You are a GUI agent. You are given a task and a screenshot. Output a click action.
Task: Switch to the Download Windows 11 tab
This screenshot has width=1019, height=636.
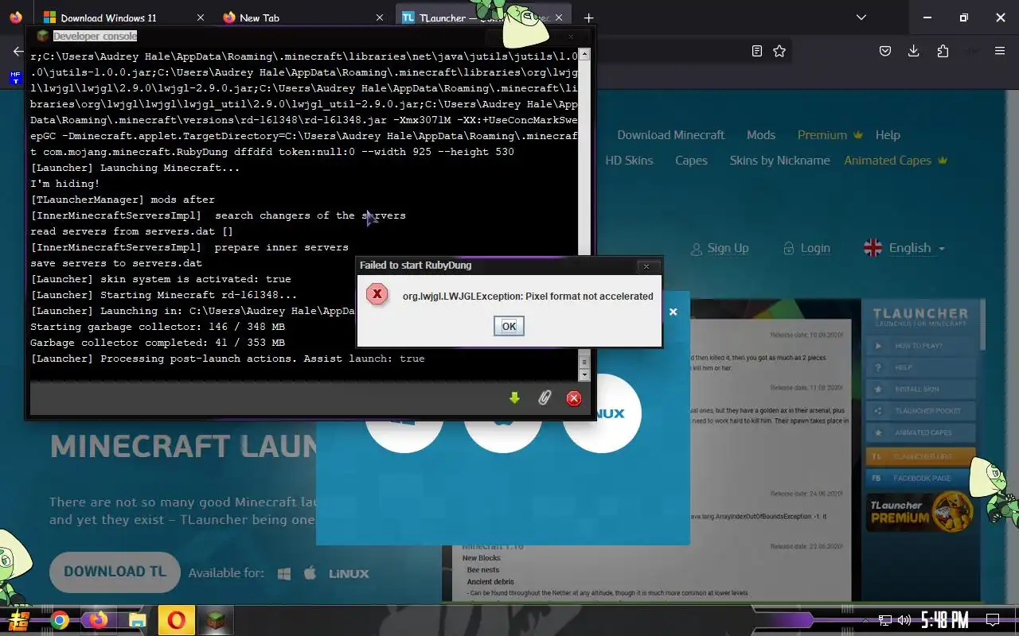(x=108, y=17)
